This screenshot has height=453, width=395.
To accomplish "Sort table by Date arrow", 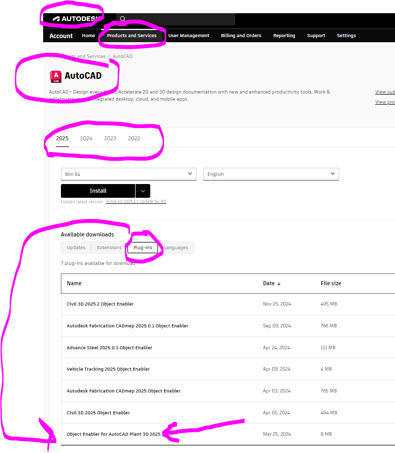I will point(279,284).
